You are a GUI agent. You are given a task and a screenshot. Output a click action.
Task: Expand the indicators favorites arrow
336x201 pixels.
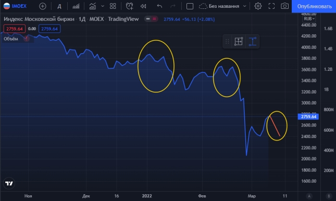103,6
